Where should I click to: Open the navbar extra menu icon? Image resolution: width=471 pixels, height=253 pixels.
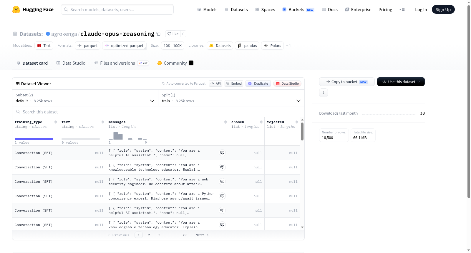(x=402, y=9)
